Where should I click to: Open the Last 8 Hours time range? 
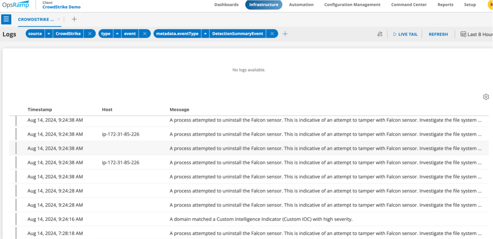(476, 34)
